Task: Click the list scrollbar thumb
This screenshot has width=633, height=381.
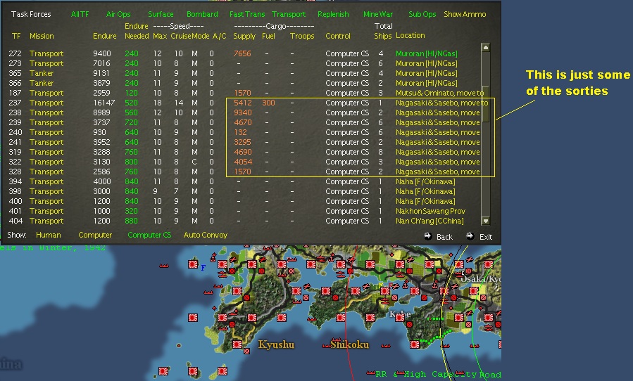Action: pyautogui.click(x=486, y=103)
